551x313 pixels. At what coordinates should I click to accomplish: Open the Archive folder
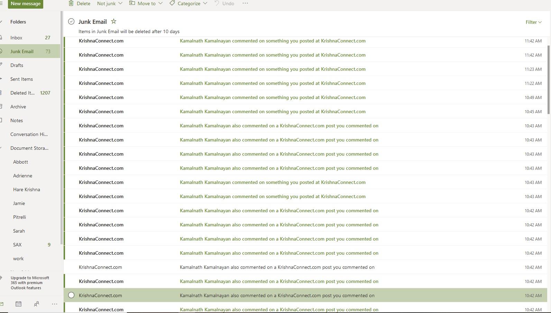(30, 107)
